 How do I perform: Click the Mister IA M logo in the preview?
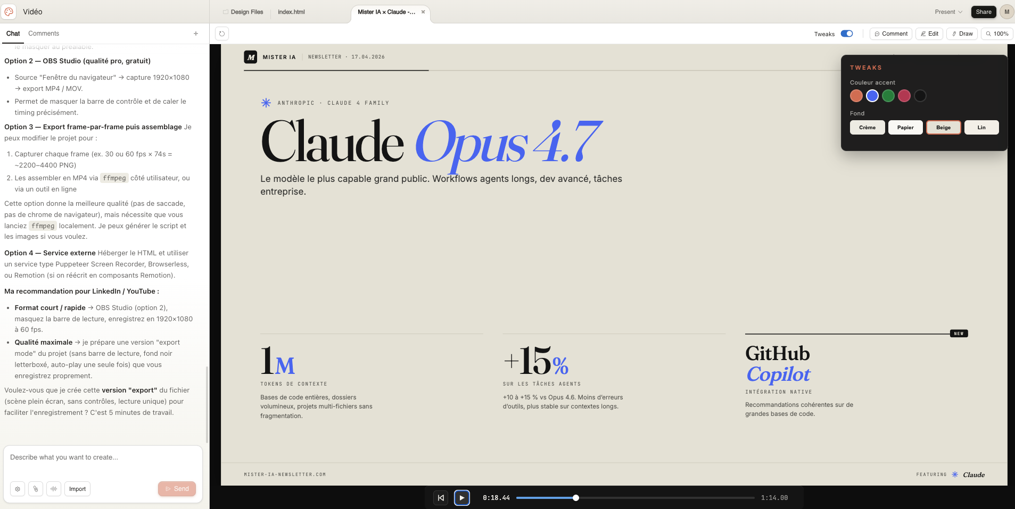(251, 57)
